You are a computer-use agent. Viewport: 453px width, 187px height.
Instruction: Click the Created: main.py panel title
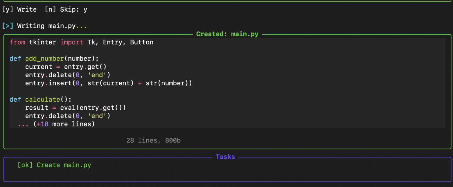[227, 34]
